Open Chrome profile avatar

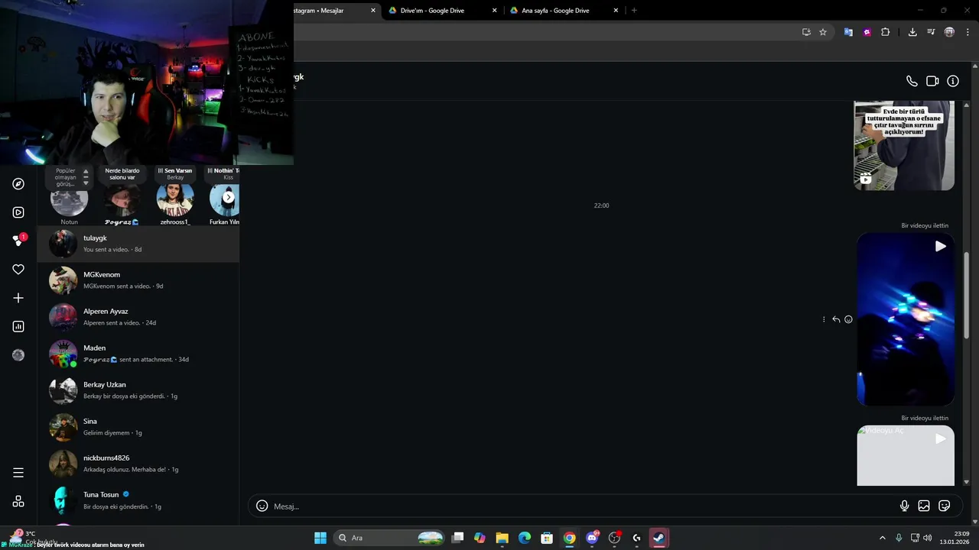point(949,32)
